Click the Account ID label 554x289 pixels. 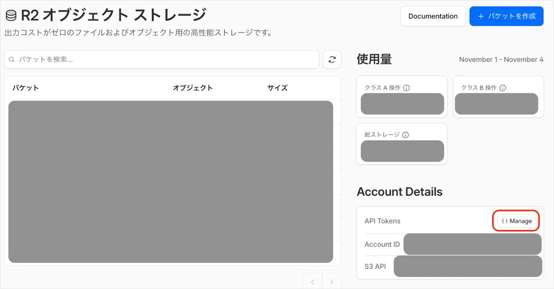click(382, 244)
